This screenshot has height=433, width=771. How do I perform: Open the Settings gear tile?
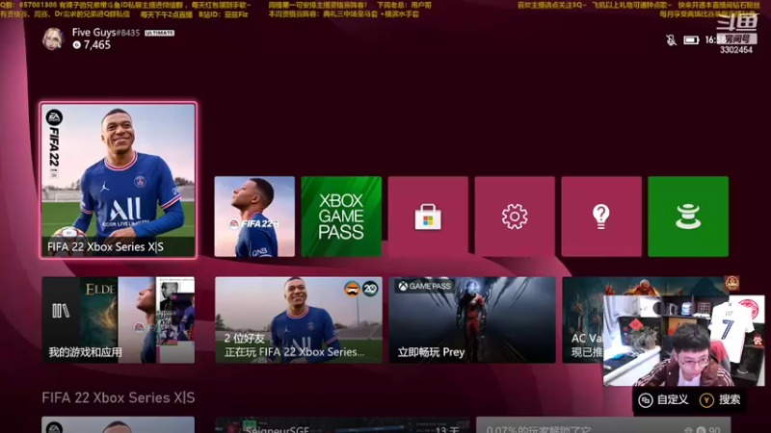coord(515,216)
